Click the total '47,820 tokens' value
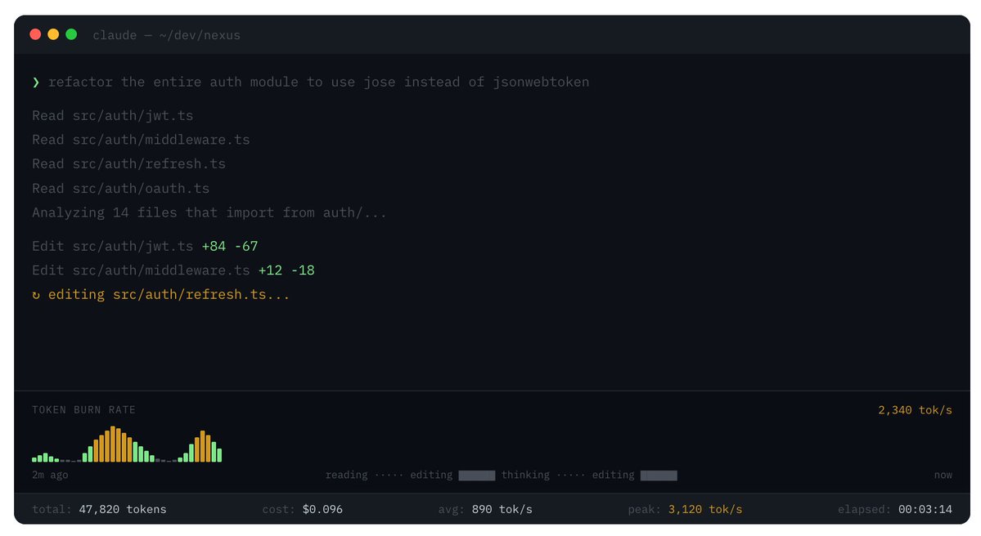 [x=123, y=509]
